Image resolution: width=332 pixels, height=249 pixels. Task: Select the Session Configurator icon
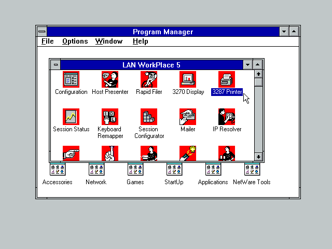(x=149, y=117)
